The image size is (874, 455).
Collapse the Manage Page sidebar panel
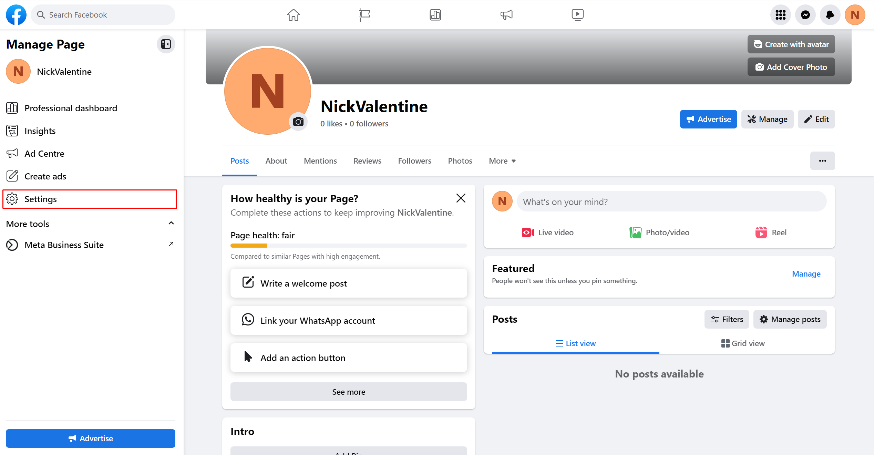point(166,44)
